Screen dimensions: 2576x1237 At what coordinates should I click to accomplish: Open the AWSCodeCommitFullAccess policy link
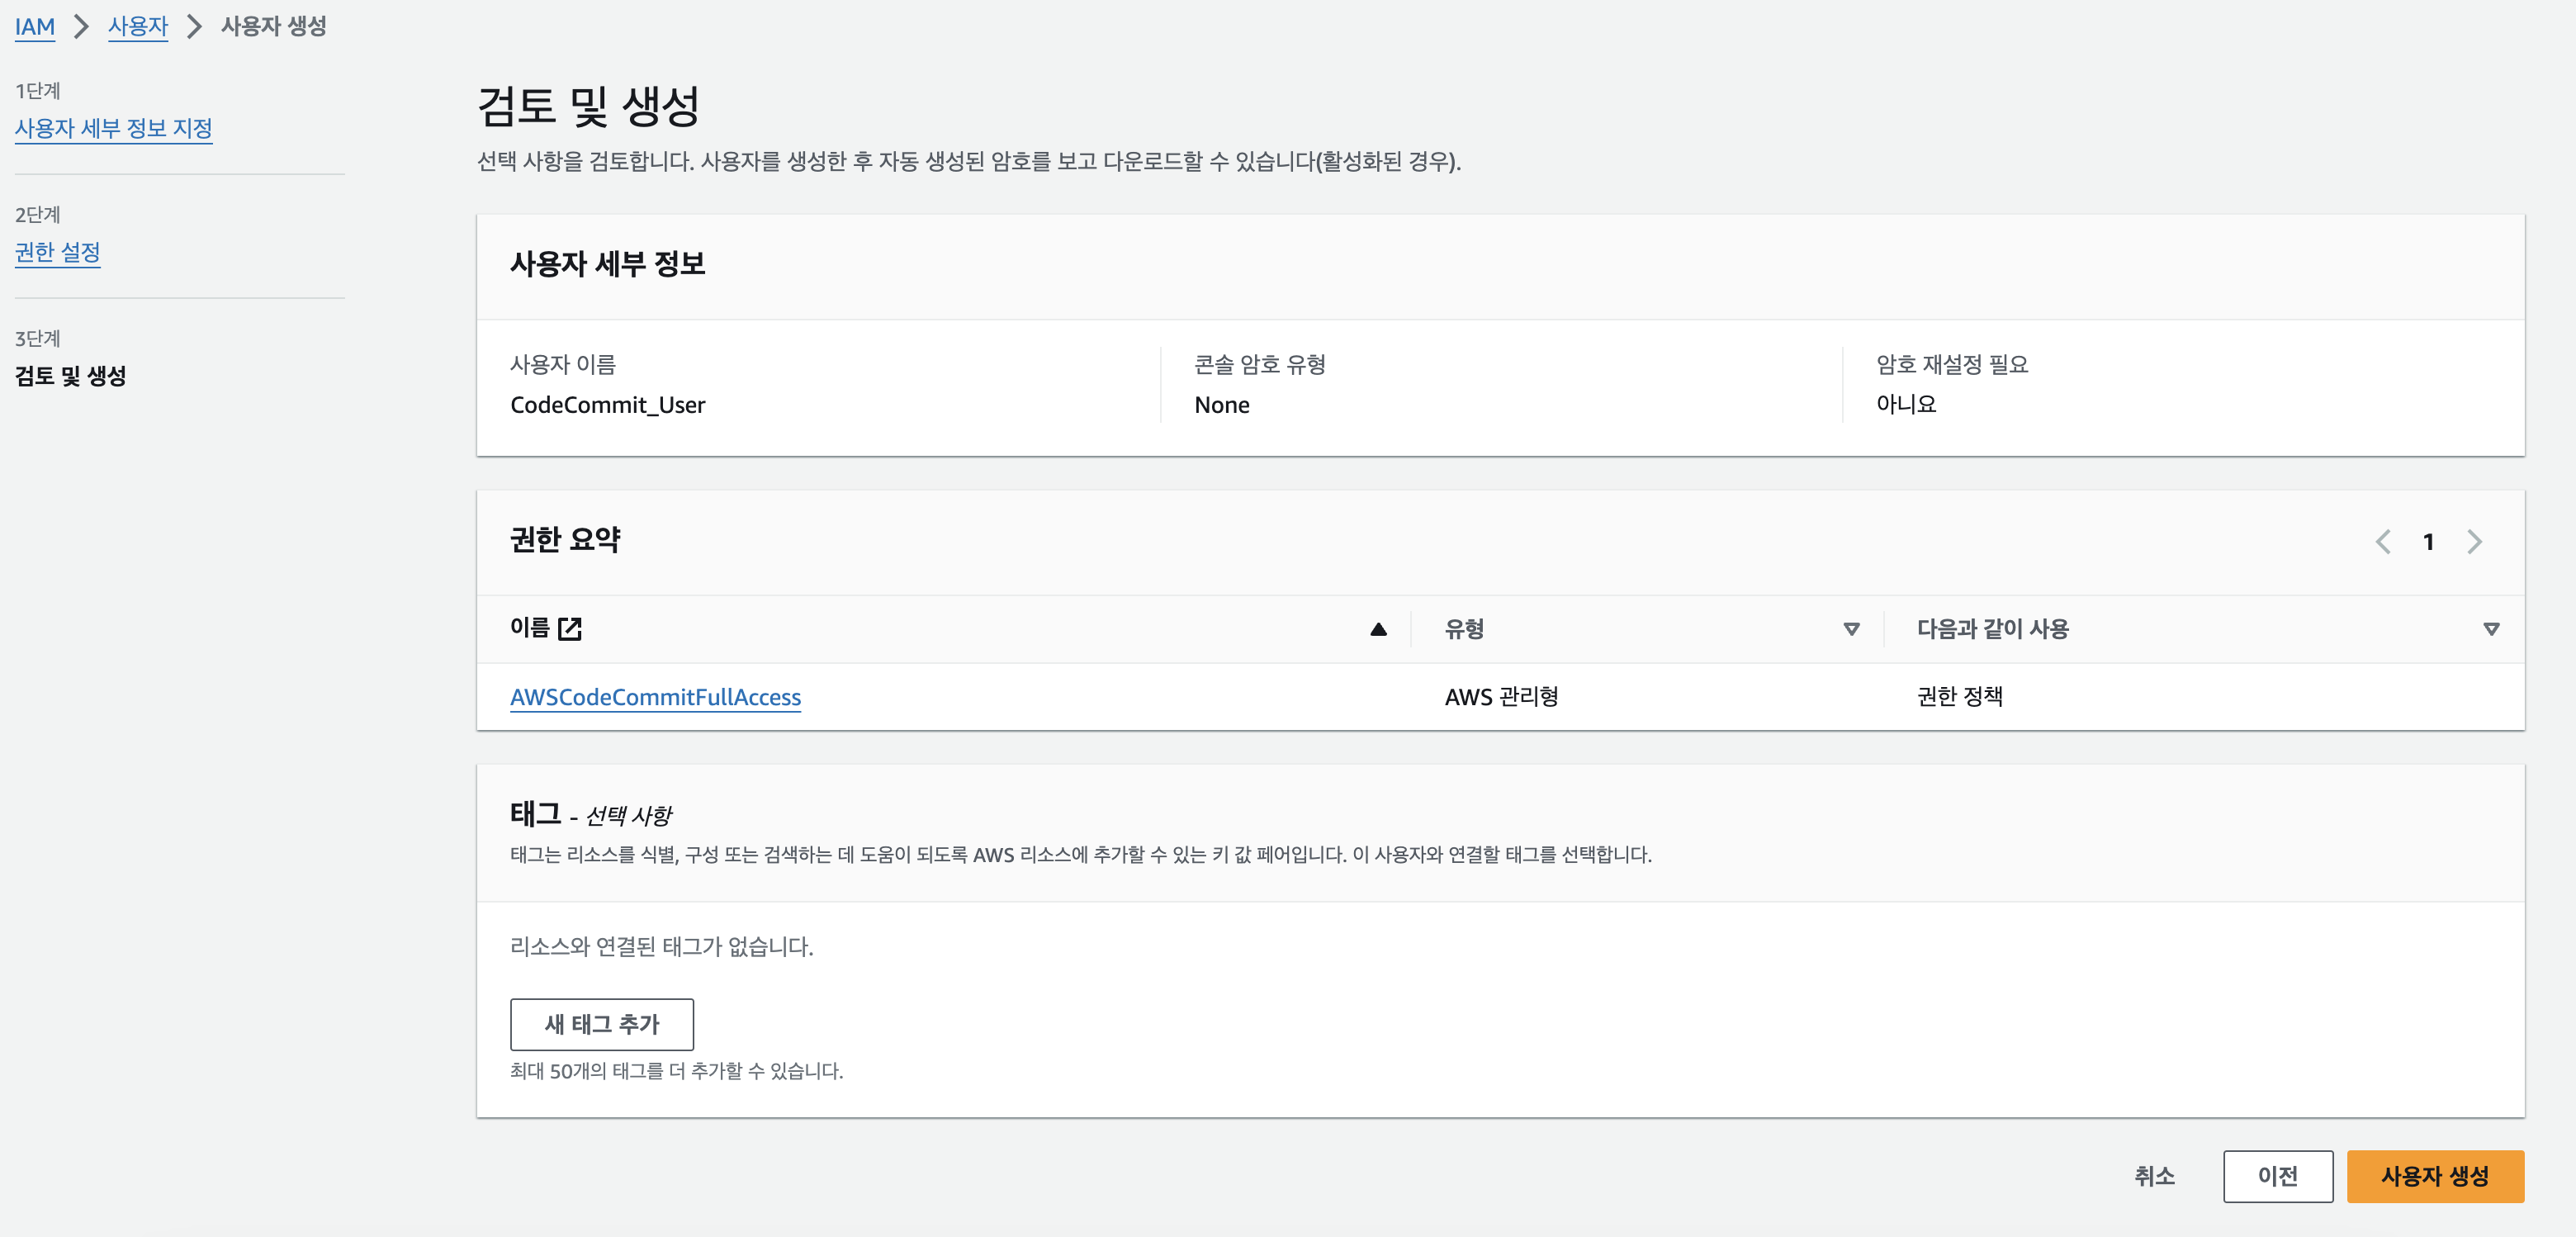pos(655,697)
